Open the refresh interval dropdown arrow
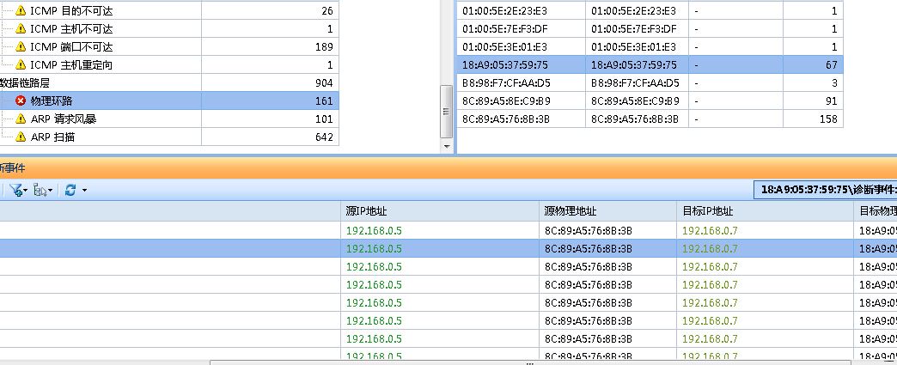The height and width of the screenshot is (365, 897). [x=85, y=191]
